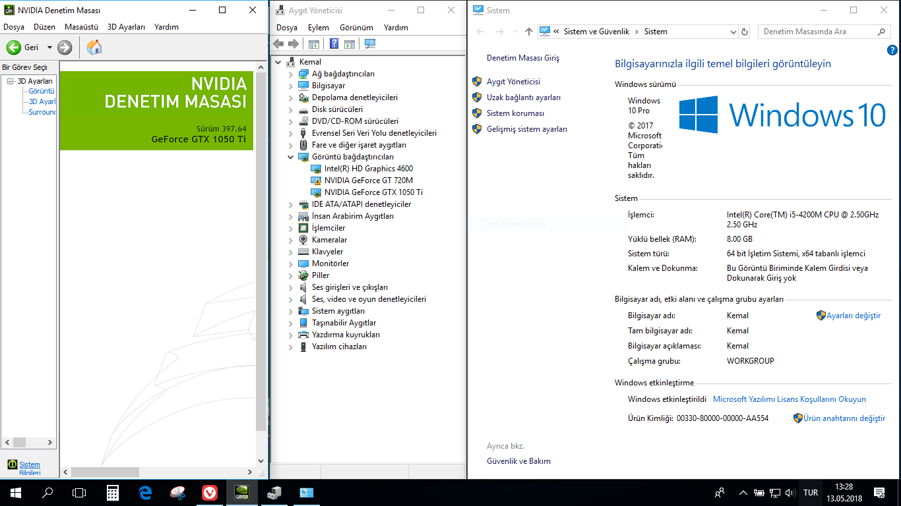Screen dimensions: 901x506
Task: Open Sistem koruması link
Action: 516,113
